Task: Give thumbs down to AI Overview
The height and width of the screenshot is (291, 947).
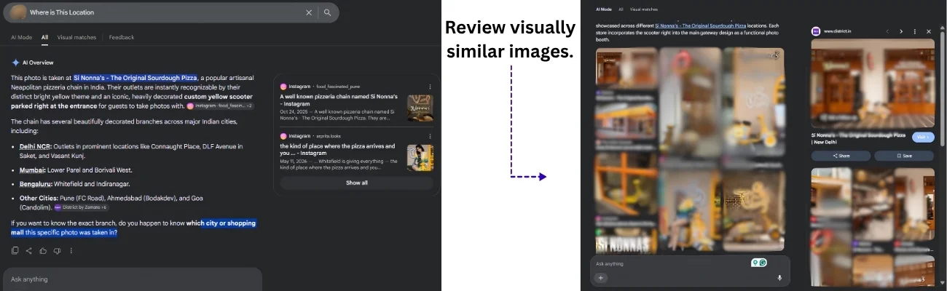Action: [57, 251]
